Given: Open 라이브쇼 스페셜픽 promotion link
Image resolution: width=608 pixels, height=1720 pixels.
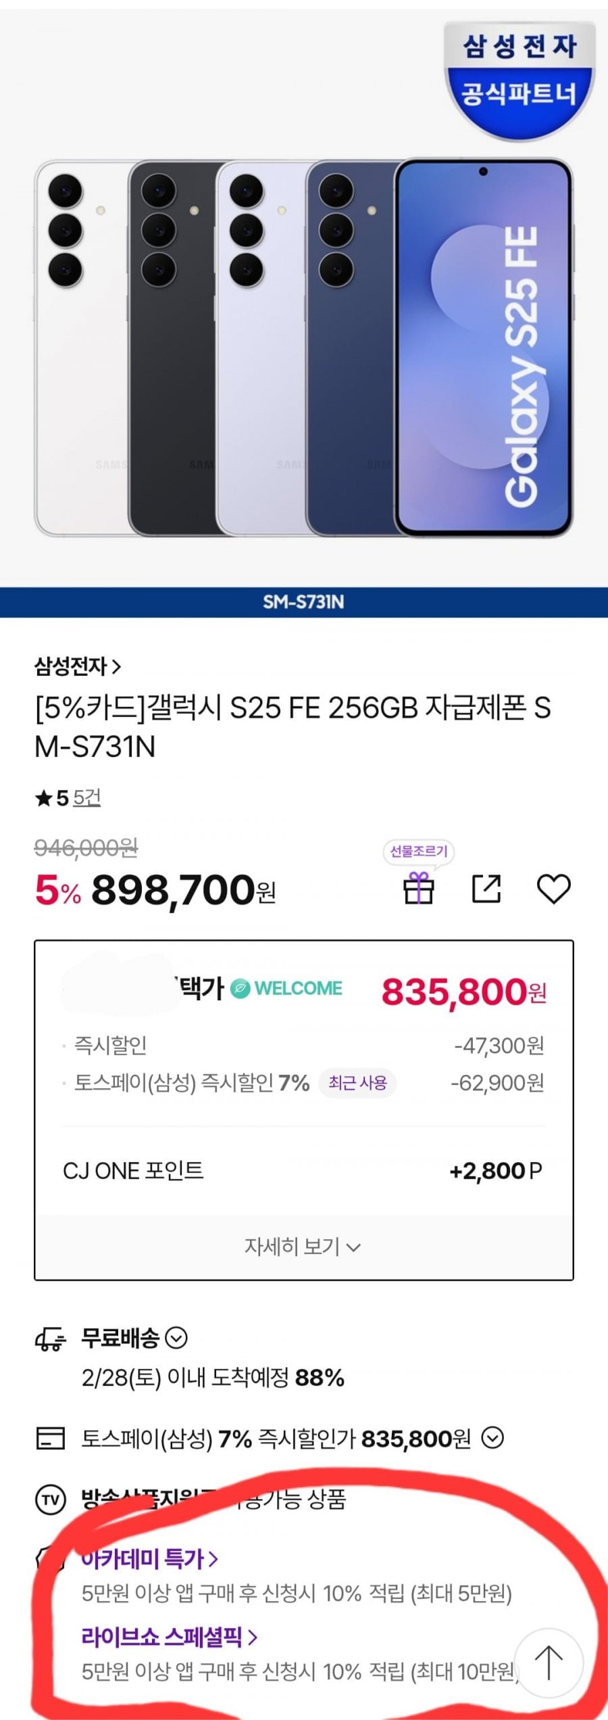Looking at the screenshot, I should point(169,1637).
